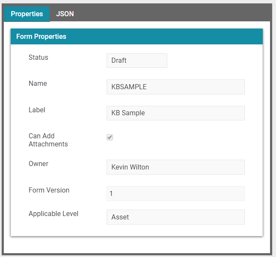Switch to the JSON tab

65,14
